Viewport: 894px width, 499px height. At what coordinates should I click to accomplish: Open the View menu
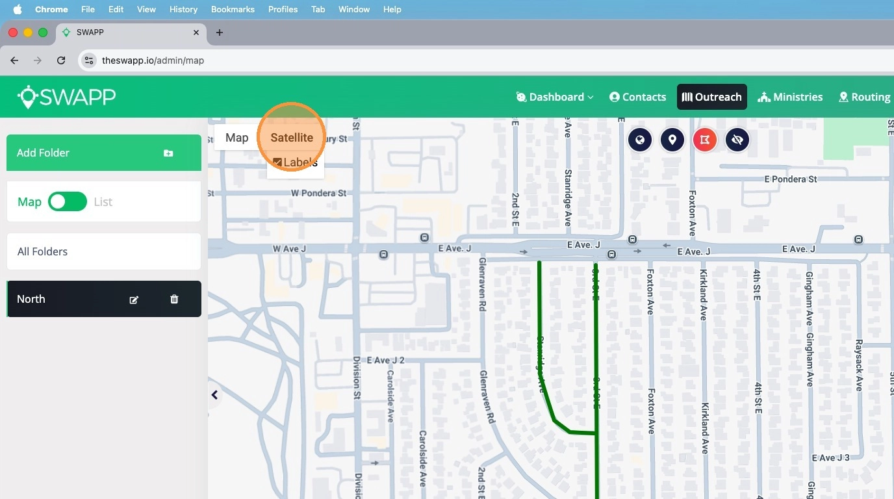(146, 9)
